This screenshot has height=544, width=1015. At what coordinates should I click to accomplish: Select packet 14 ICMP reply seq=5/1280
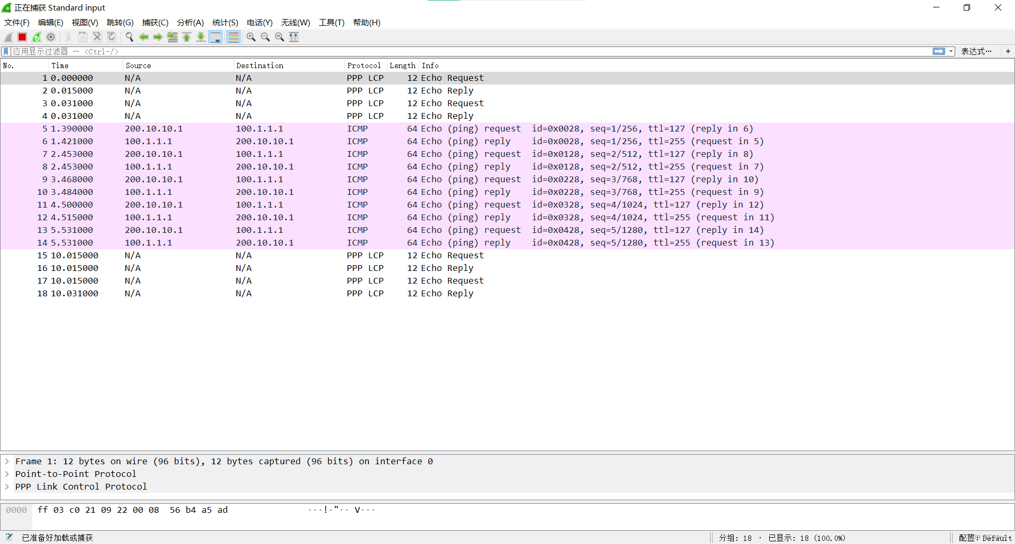507,243
